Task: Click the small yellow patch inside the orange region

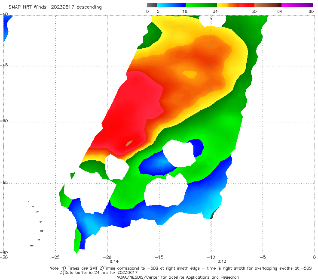Action: pyautogui.click(x=190, y=74)
